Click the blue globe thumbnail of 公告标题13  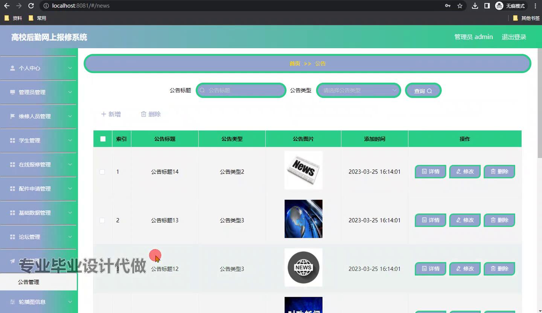point(303,219)
